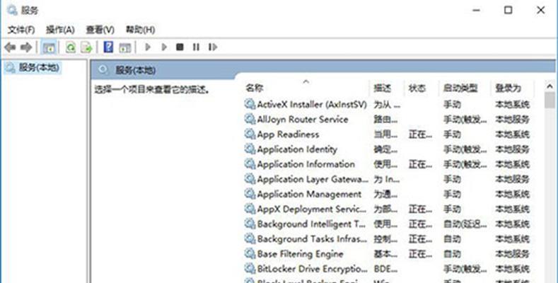Click gear icon of BitLocker Drive Encryption
Screen dimensions: 558x283
click(x=250, y=269)
